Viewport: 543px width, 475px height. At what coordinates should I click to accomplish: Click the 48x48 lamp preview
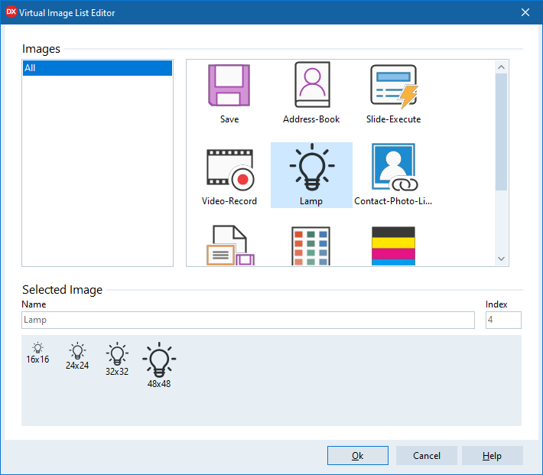point(159,360)
